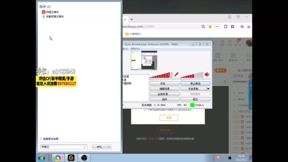Open a new browser tab
The width and height of the screenshot is (288, 162).
click(x=131, y=19)
